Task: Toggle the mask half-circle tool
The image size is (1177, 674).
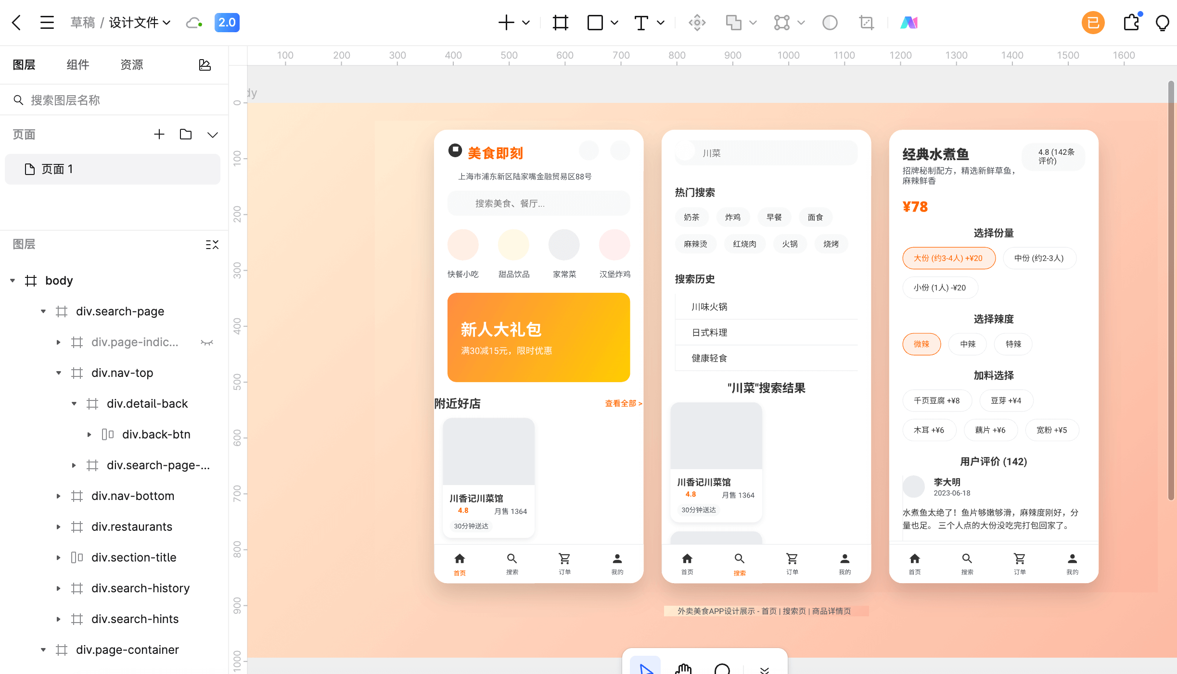Action: [830, 23]
